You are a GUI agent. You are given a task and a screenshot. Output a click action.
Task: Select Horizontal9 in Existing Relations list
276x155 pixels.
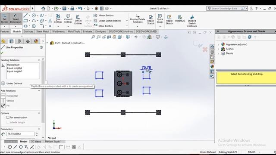(13, 65)
